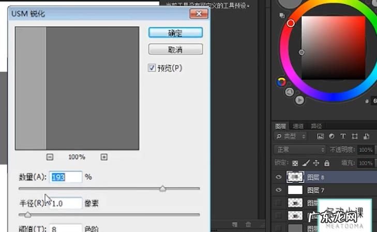This screenshot has height=232, width=377.
Task: Click thumbnail of third layer row
Action: [x=295, y=203]
